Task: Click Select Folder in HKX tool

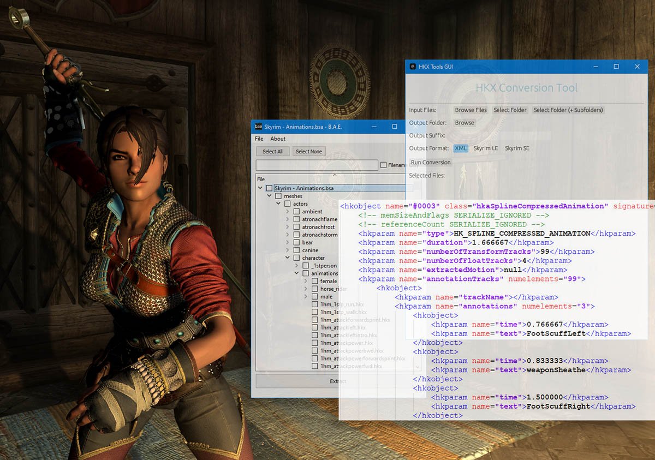Action: tap(510, 110)
